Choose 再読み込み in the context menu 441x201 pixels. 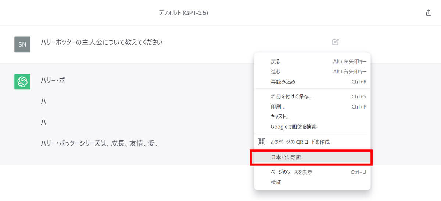[x=312, y=81]
